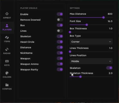Turn off the Enable player visuals toggle
This screenshot has width=119, height=103.
pos(60,14)
